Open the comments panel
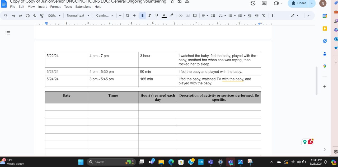This screenshot has width=338, height=167. pyautogui.click(x=264, y=3)
